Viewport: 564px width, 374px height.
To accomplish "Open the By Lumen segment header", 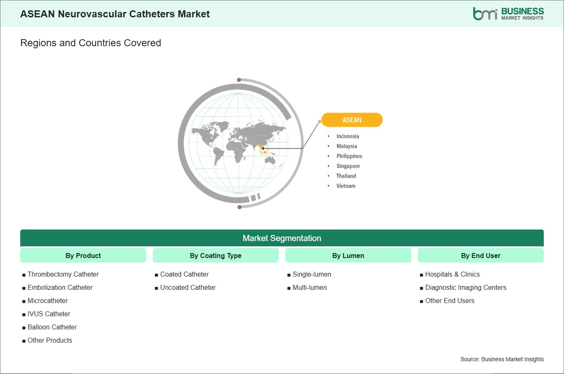I will click(348, 256).
